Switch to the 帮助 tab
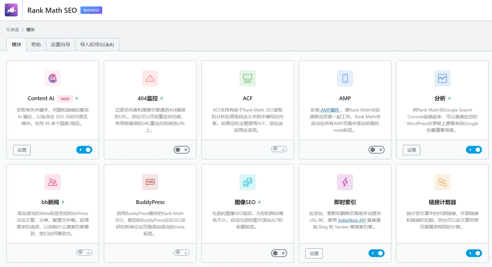Viewport: 492px width, 267px height. 36,44
